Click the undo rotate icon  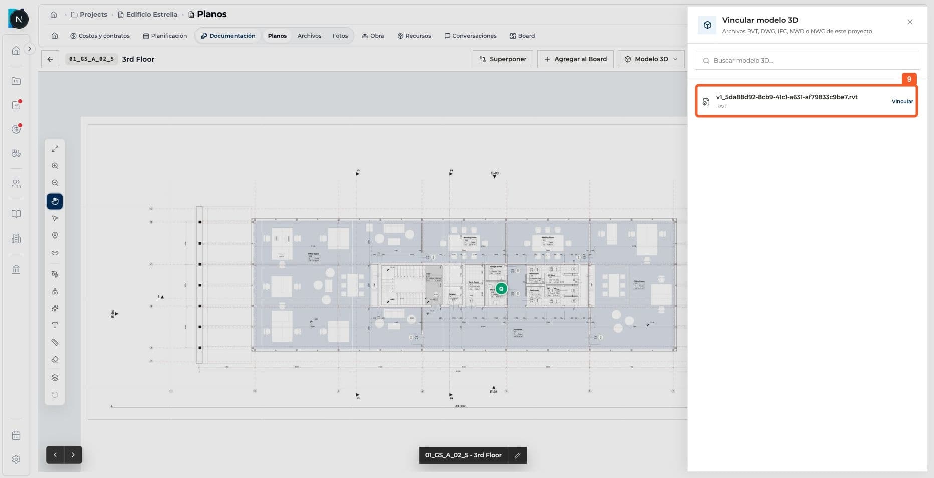[x=55, y=395]
